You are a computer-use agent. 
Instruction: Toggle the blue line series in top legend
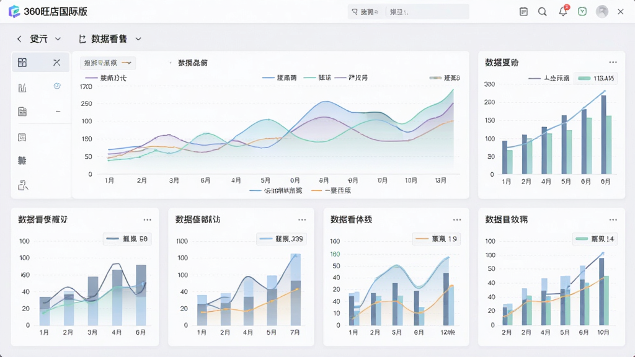(x=280, y=77)
